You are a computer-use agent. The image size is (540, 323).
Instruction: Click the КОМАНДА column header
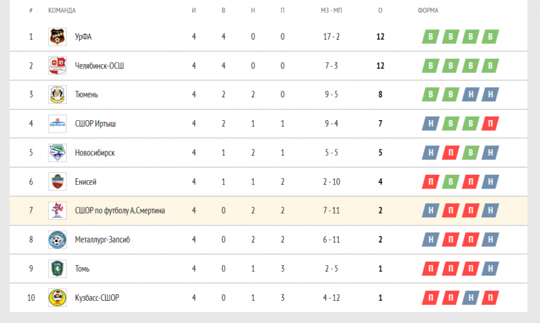62,10
